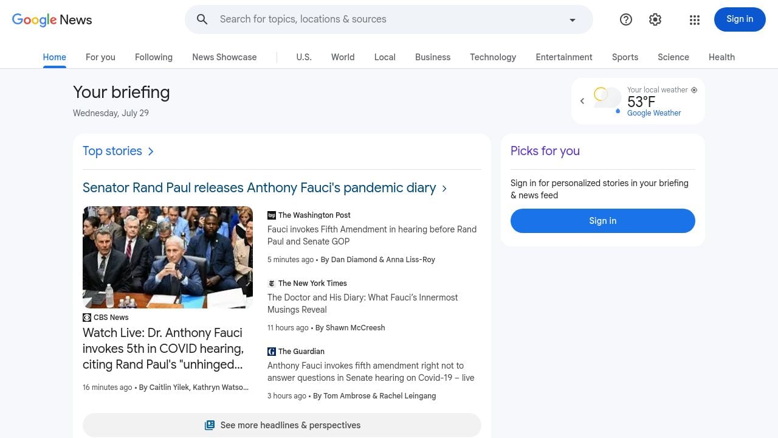Open the Google Weather link
778x438 pixels.
(x=654, y=113)
